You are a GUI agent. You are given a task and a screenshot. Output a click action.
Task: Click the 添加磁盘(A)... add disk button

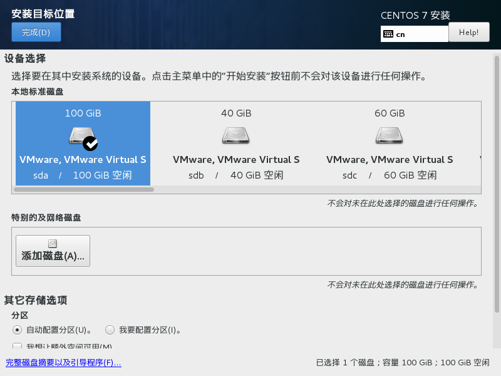tap(53, 251)
